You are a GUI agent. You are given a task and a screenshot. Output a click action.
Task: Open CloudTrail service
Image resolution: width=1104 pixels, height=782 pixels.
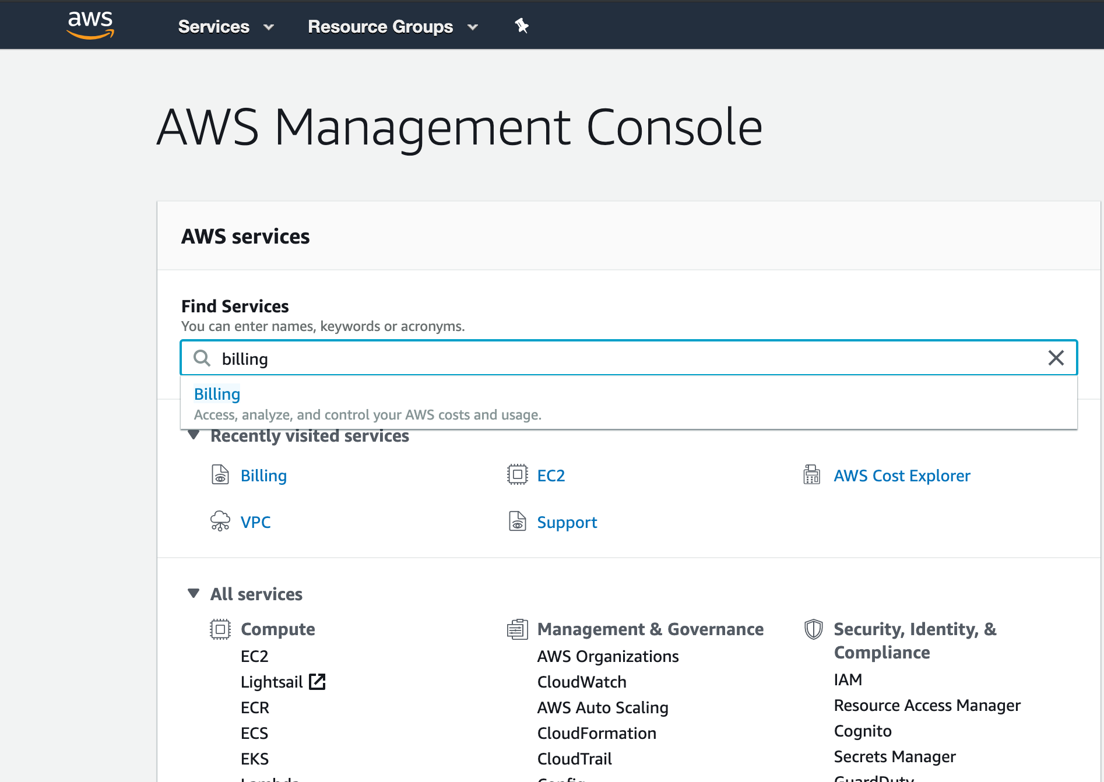tap(574, 759)
